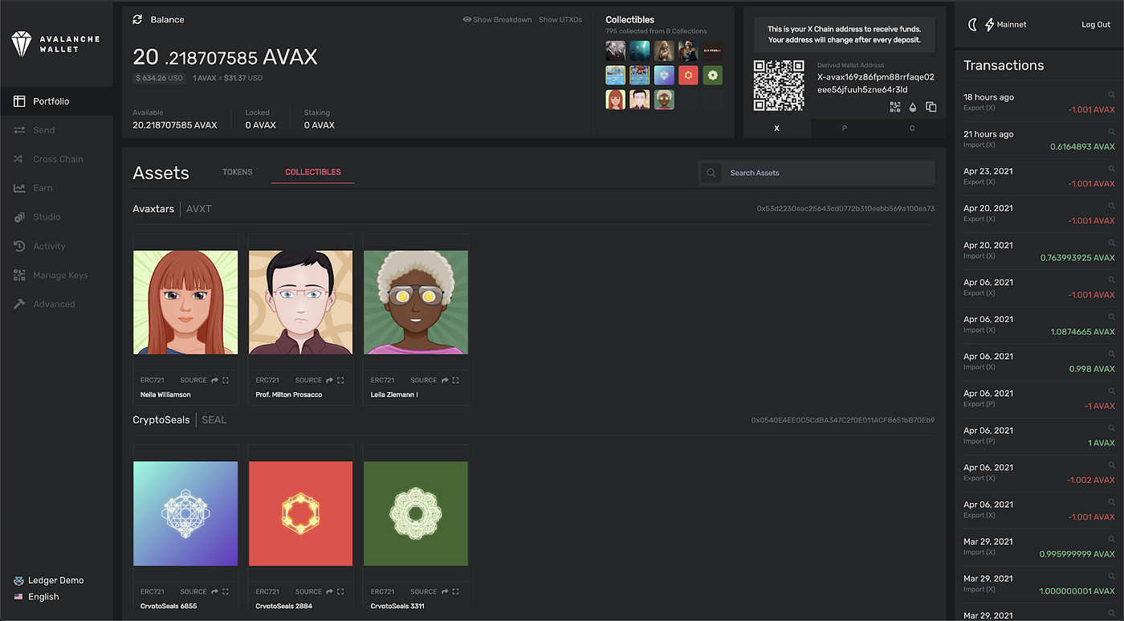
Task: Click the share icon on Nella Williamson card
Action: tap(215, 380)
